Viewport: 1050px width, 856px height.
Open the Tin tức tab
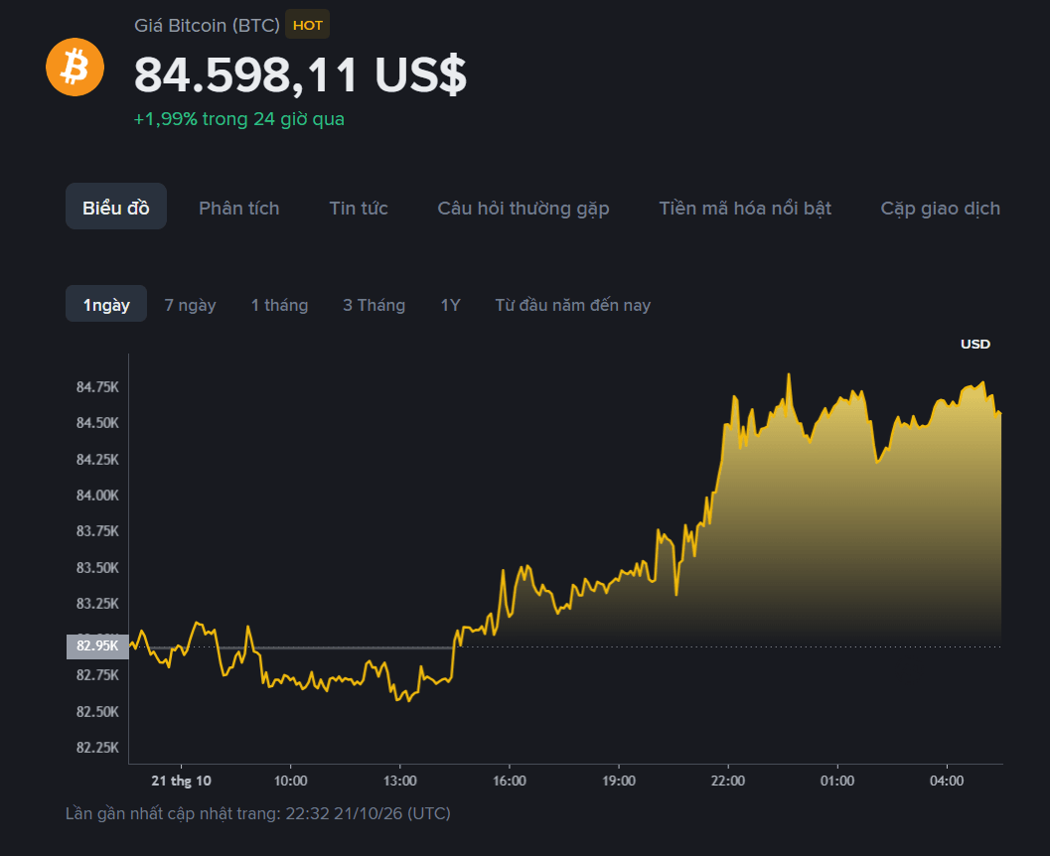click(359, 209)
